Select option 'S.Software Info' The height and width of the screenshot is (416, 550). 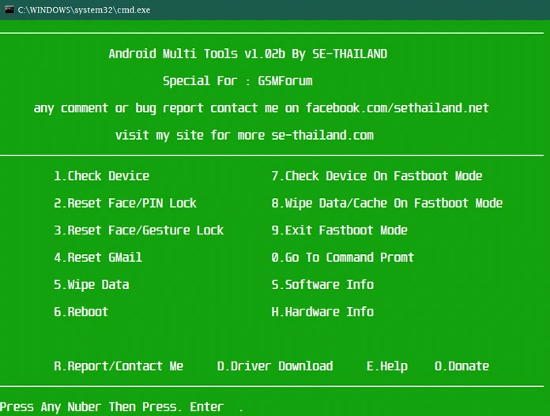point(322,285)
